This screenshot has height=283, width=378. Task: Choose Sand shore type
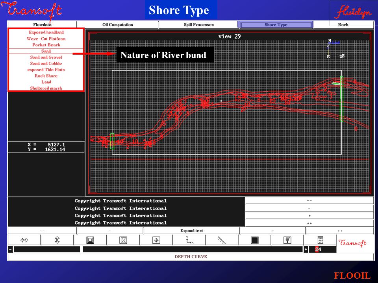pyautogui.click(x=46, y=51)
